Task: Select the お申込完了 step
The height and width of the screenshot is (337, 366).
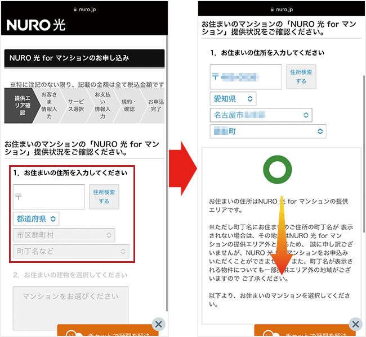Action: click(155, 106)
